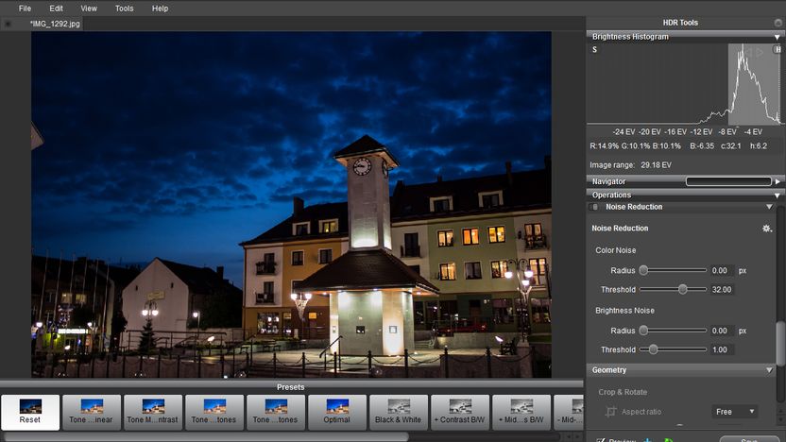Open the Help menu
The width and height of the screenshot is (786, 442).
tap(160, 8)
